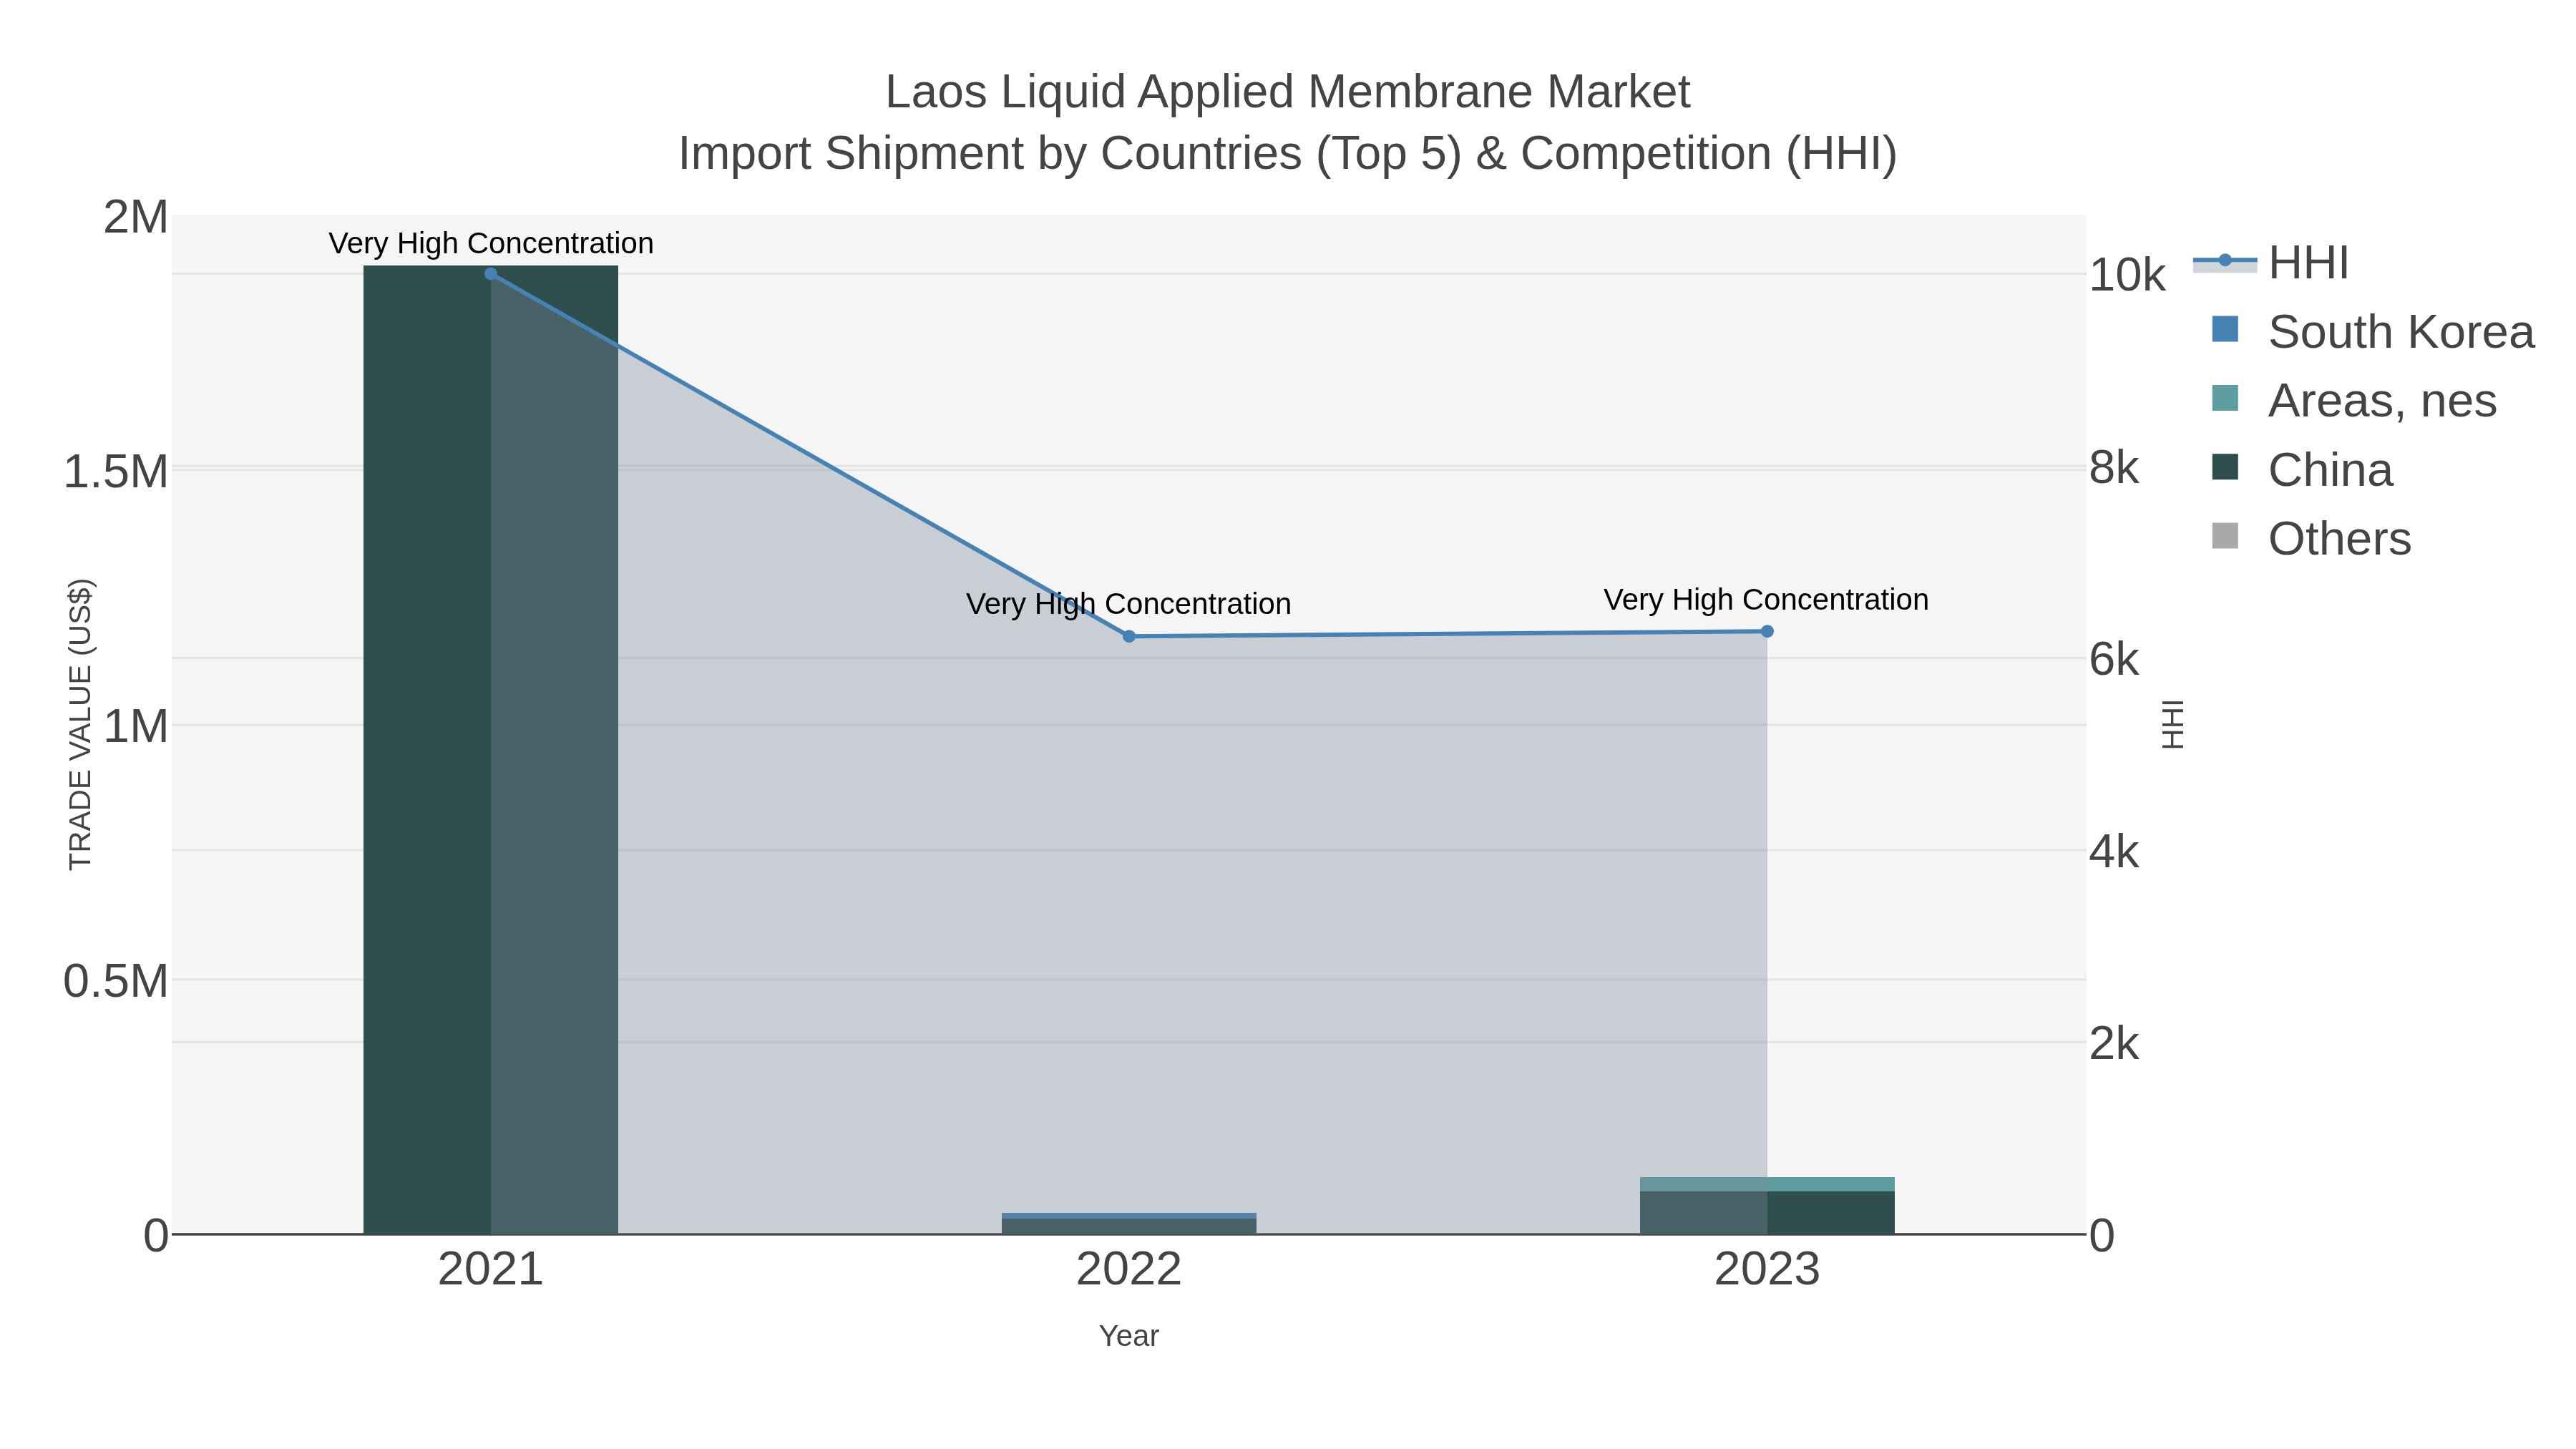Click the 1M tick on left axis
Screen dimensions: 2576x1449
point(136,727)
